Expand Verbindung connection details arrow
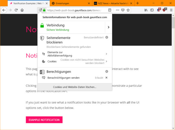The width and height of the screenshot is (175, 130). (109, 27)
